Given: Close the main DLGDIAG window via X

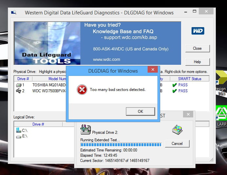Looking at the screenshot, I should pos(206,11).
